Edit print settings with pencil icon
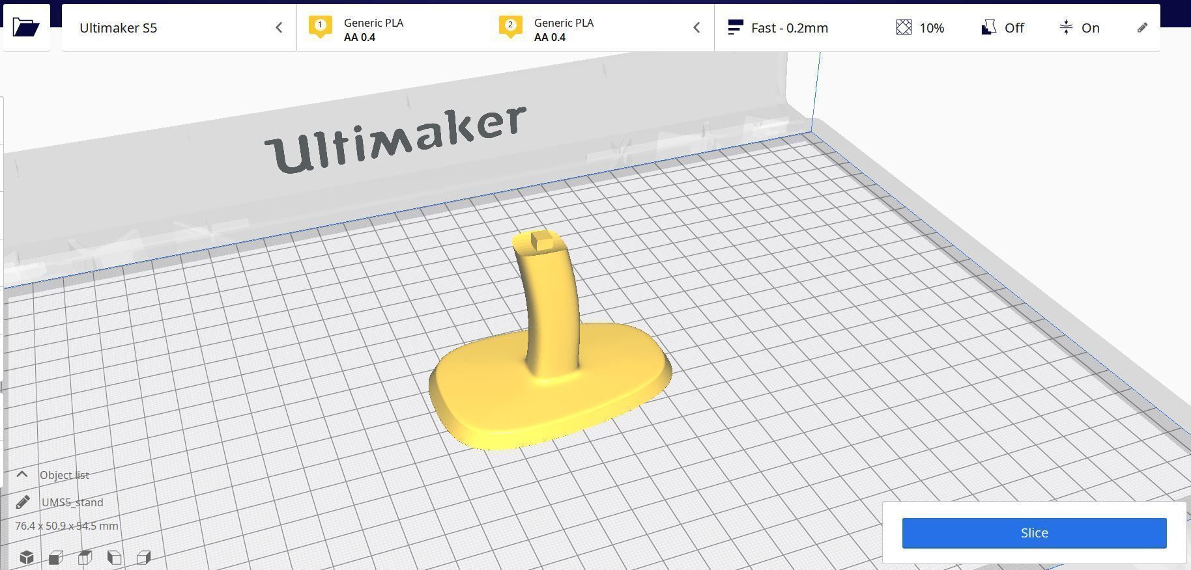This screenshot has width=1191, height=570. (x=1142, y=28)
